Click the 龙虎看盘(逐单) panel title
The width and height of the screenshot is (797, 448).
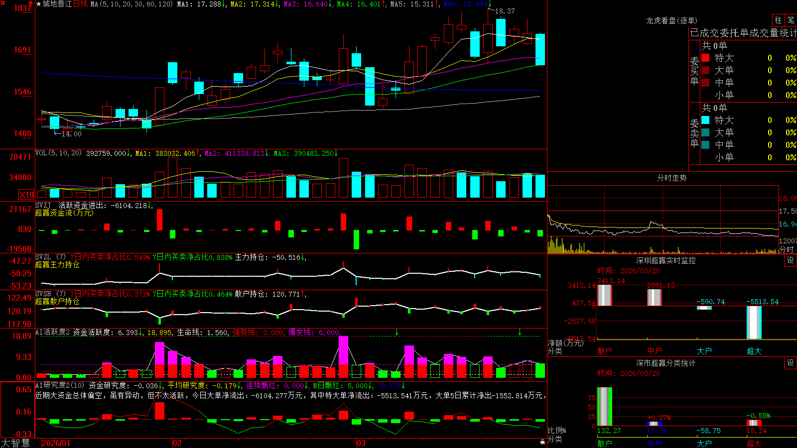[x=671, y=20]
